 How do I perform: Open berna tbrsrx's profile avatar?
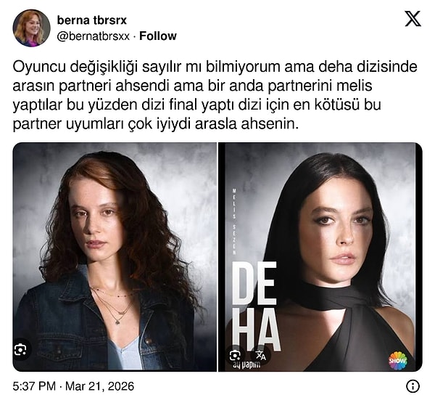31,28
